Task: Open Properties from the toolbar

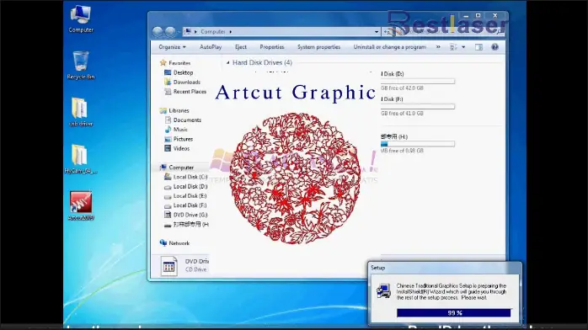Action: pos(272,47)
